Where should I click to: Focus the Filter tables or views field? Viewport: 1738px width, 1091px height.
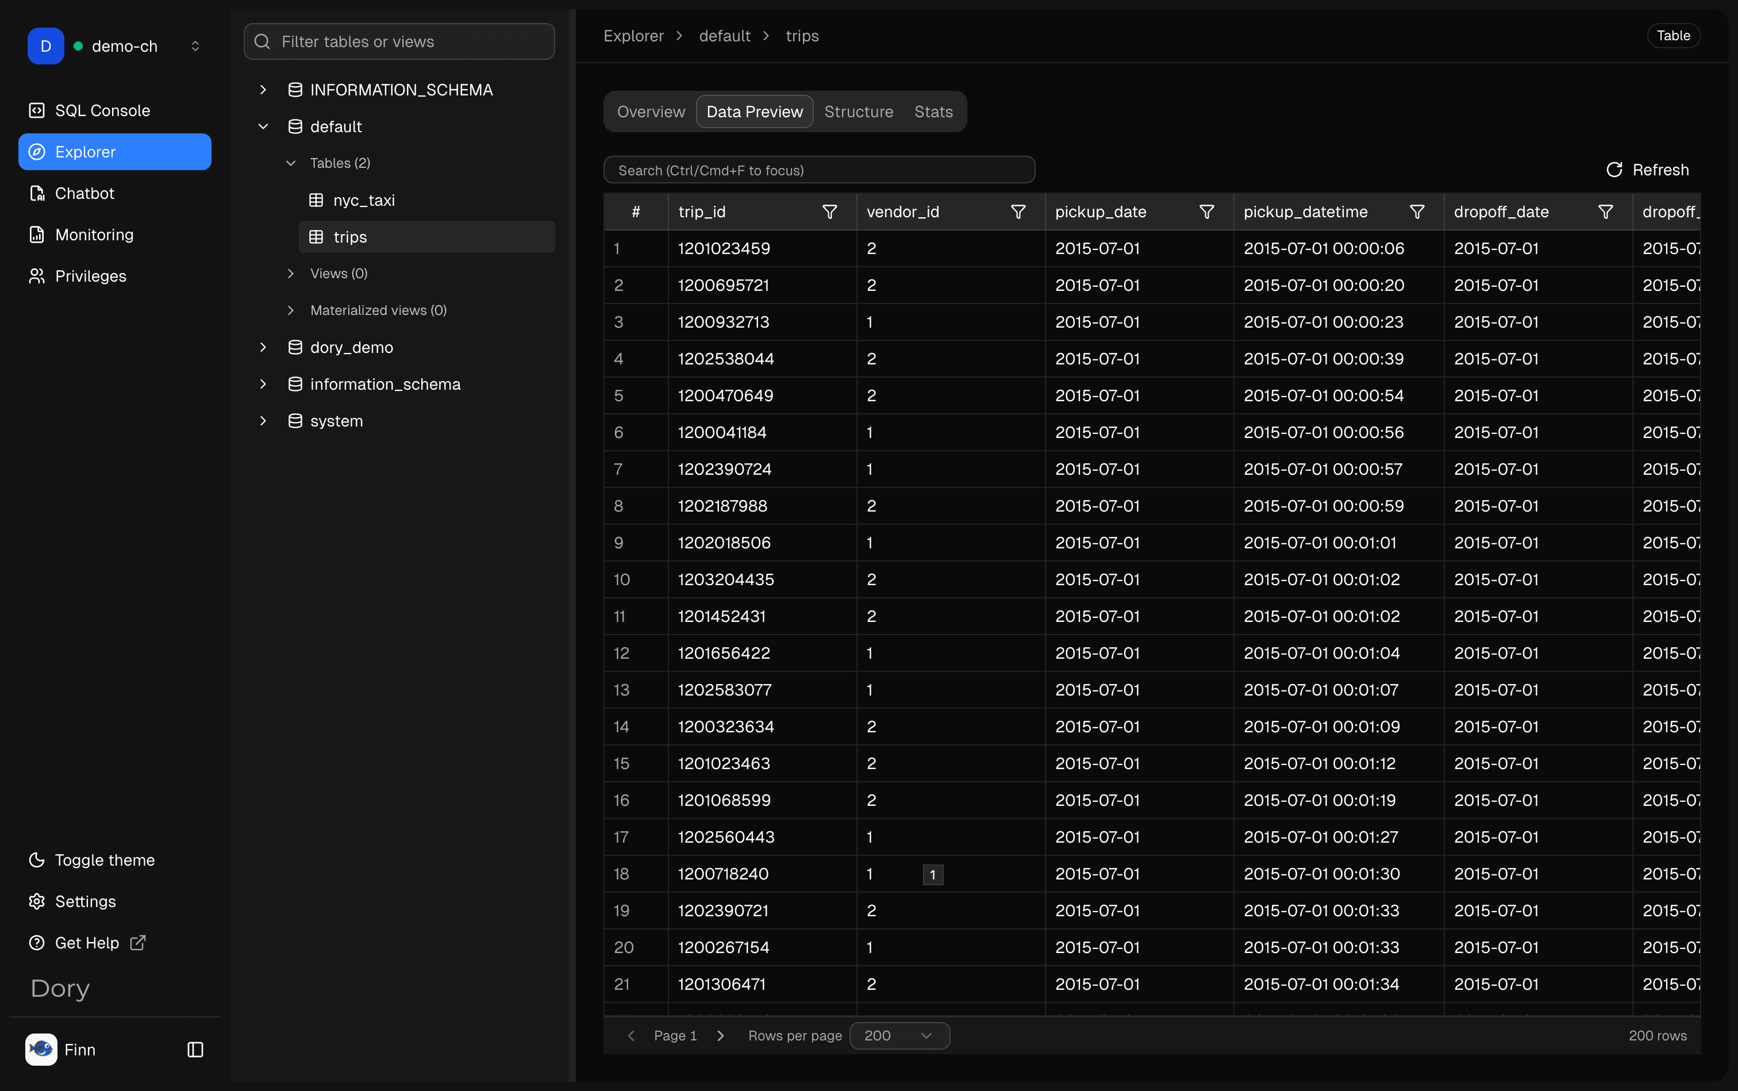[399, 41]
